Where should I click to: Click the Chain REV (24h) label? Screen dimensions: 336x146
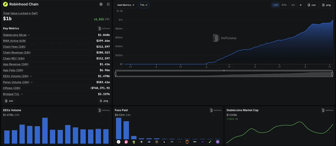pyautogui.click(x=14, y=58)
